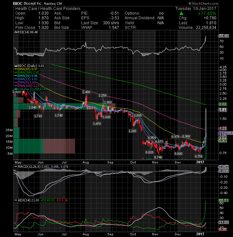233x237 pixels.
Task: Click the volume legend entry in price panel
Action: click(x=30, y=89)
